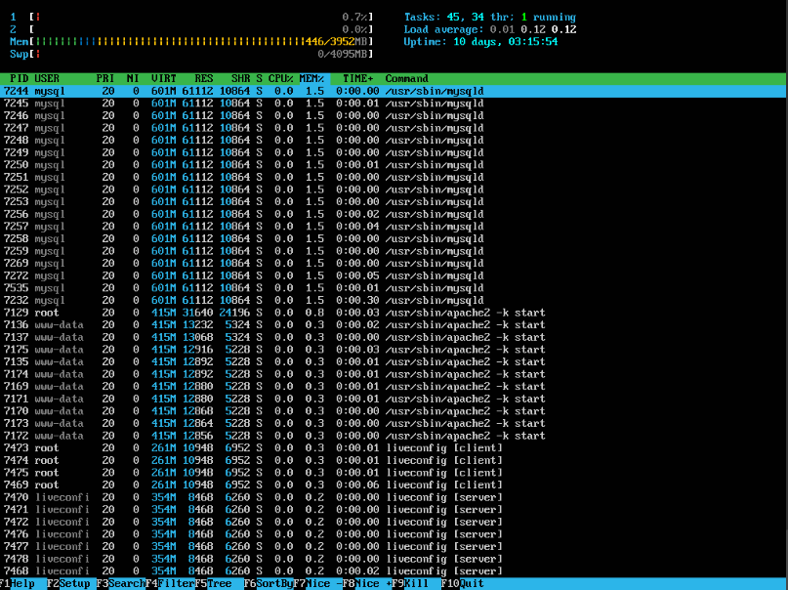Select liveconfig server process PID 7470
This screenshot has height=590, width=788.
(x=394, y=497)
